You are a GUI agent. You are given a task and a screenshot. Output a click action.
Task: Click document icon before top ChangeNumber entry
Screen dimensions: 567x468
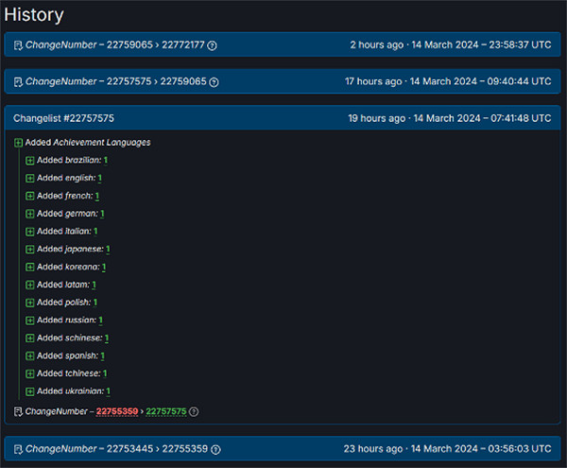[x=18, y=45]
